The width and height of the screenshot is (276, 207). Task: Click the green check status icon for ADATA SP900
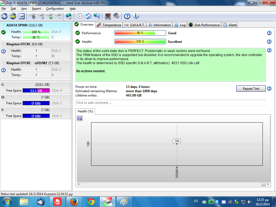coord(3,32)
